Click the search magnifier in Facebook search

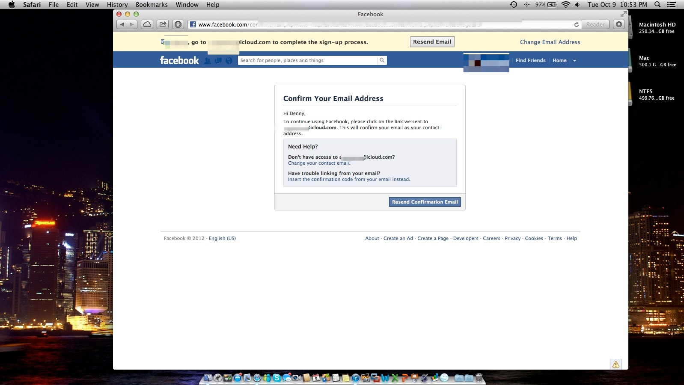tap(382, 60)
